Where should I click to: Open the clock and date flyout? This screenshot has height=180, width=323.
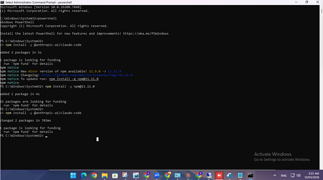[311, 175]
